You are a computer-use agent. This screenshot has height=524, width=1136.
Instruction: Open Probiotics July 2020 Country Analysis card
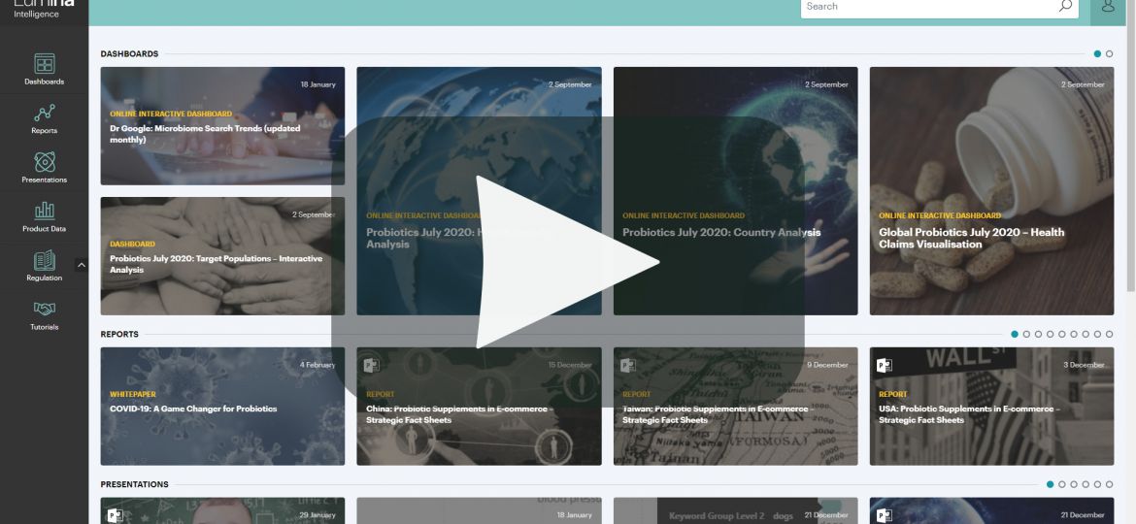click(x=735, y=191)
